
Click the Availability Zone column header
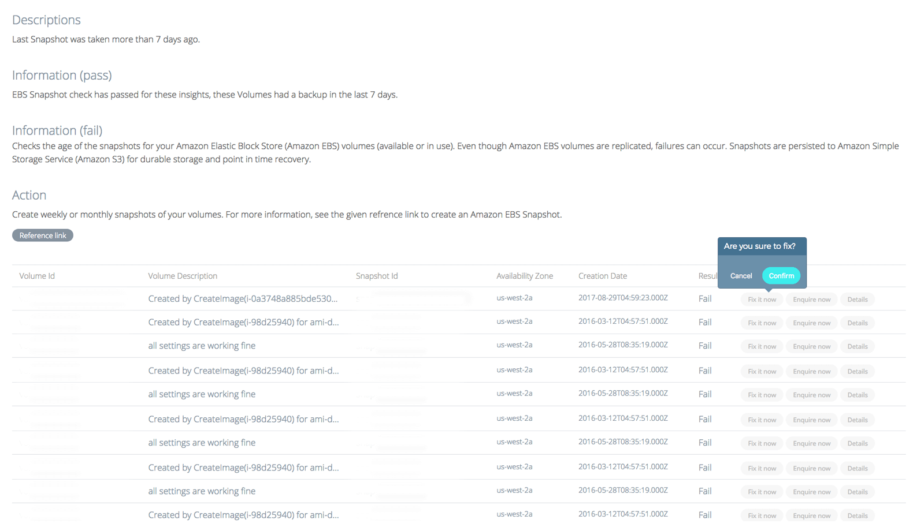pos(524,276)
